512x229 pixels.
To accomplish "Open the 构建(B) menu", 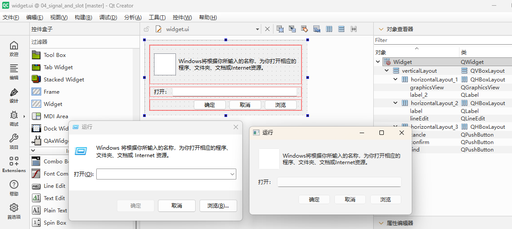I will click(83, 18).
